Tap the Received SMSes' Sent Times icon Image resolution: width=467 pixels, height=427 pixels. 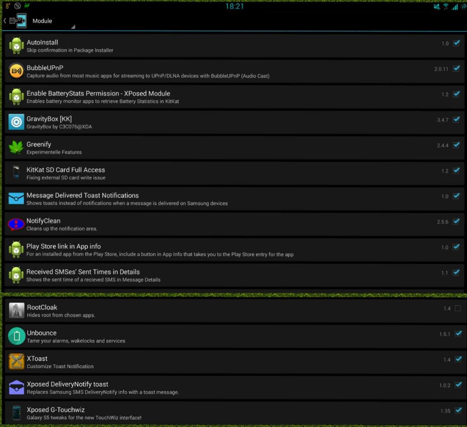(16, 275)
